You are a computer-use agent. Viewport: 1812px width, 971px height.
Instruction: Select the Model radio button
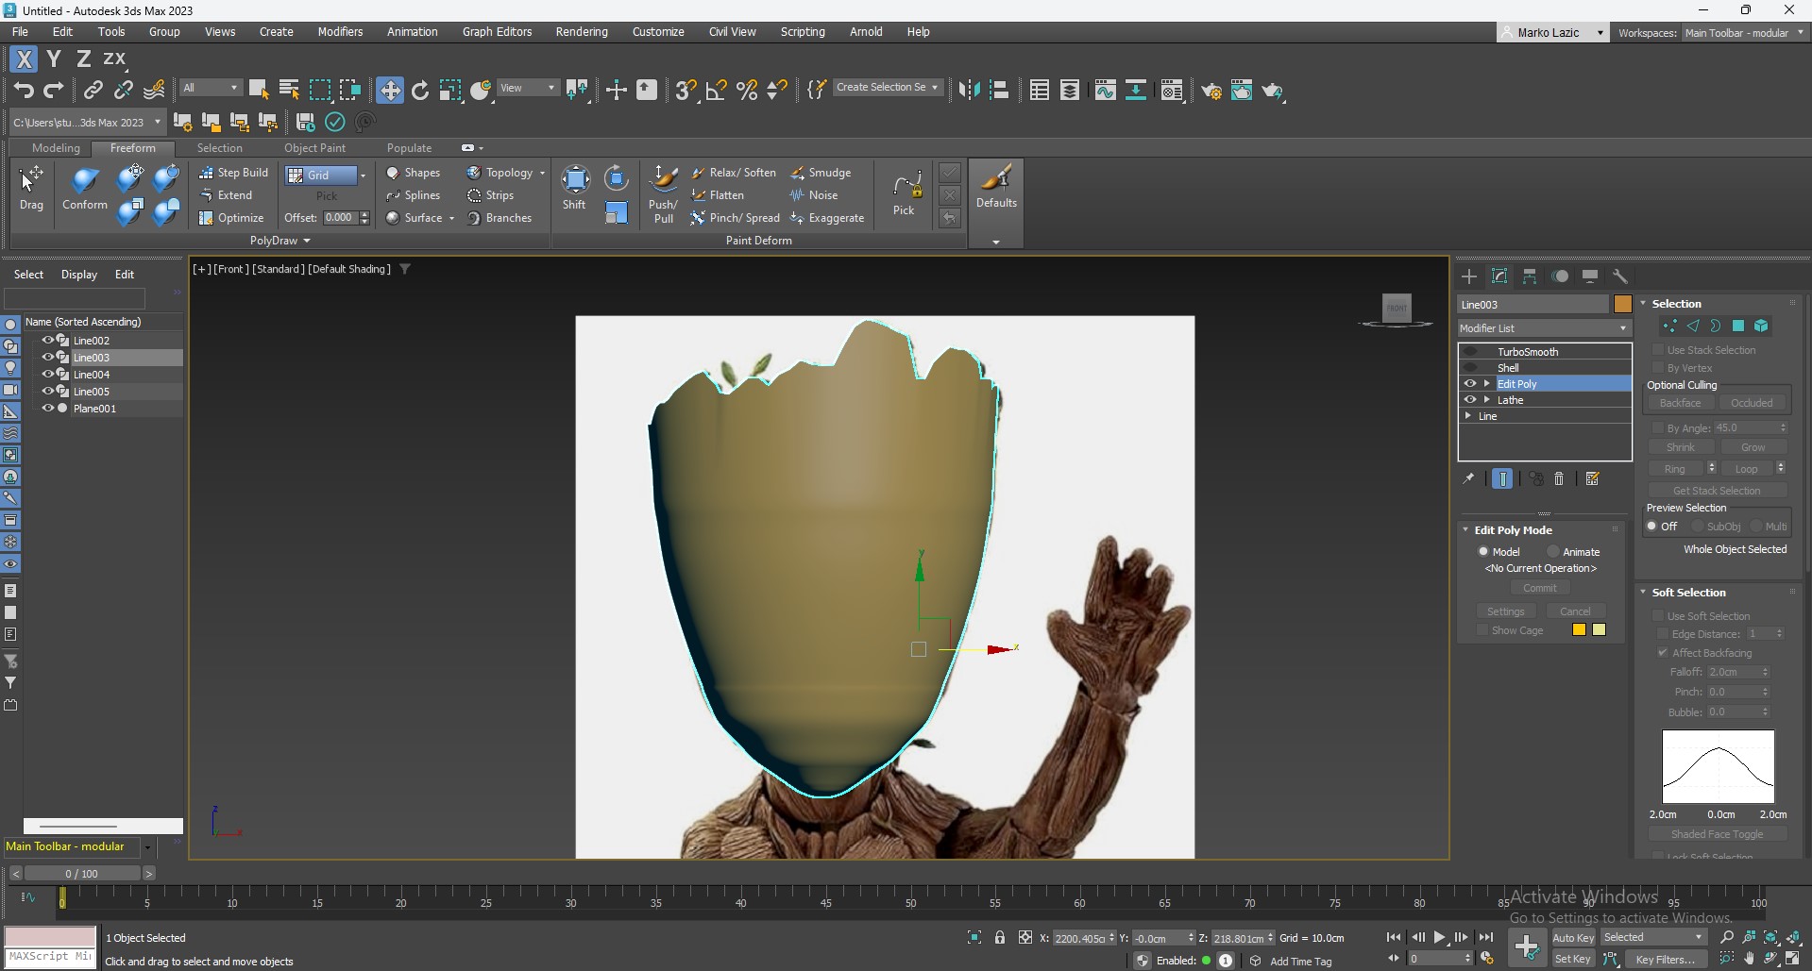(1483, 552)
